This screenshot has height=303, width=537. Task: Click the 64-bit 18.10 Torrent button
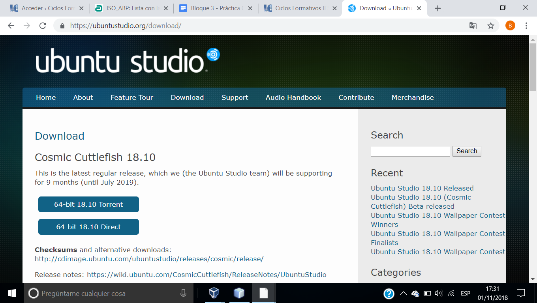tap(88, 204)
